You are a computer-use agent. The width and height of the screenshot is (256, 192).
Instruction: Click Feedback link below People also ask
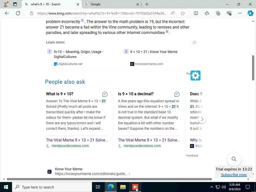click(x=192, y=155)
